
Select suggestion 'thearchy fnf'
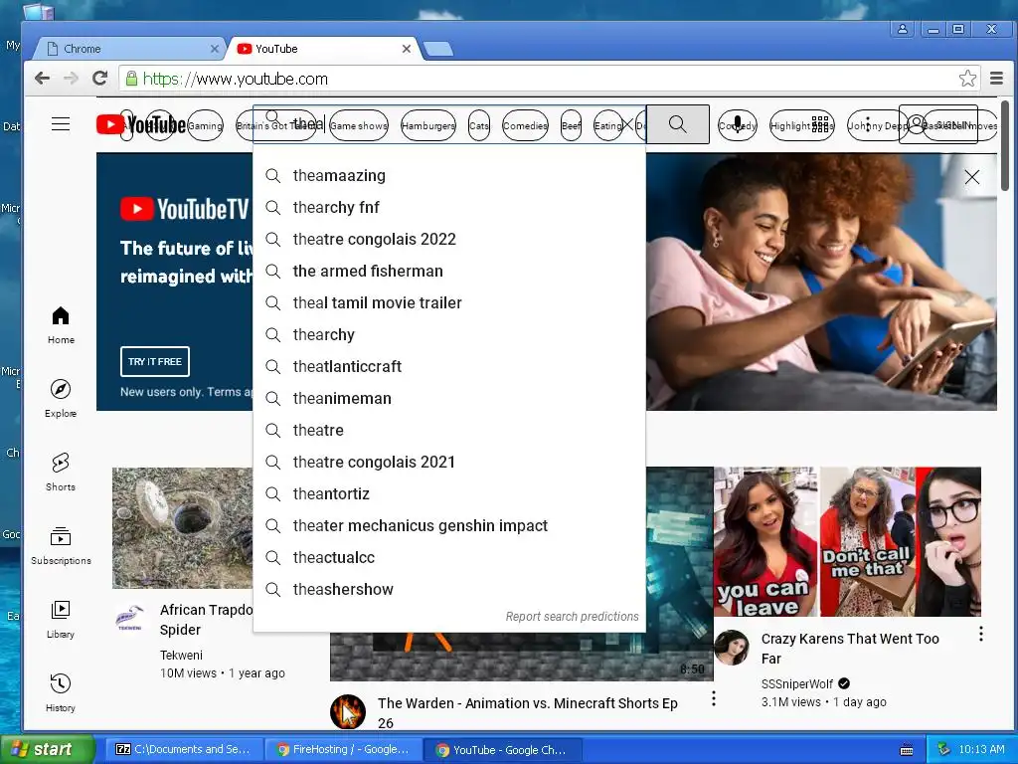click(449, 207)
